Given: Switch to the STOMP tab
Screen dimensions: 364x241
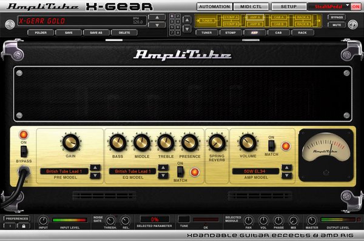Looking at the screenshot, I should point(231,33).
